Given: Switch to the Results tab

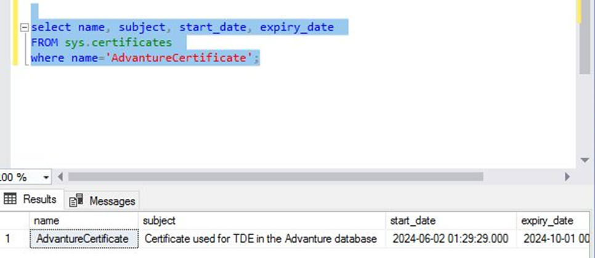Looking at the screenshot, I should (31, 200).
